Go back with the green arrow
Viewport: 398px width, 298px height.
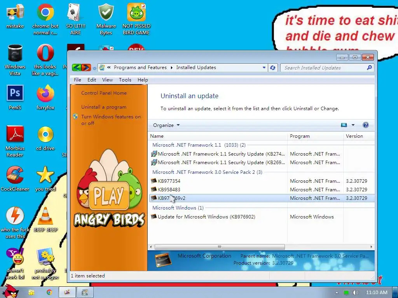pos(77,68)
